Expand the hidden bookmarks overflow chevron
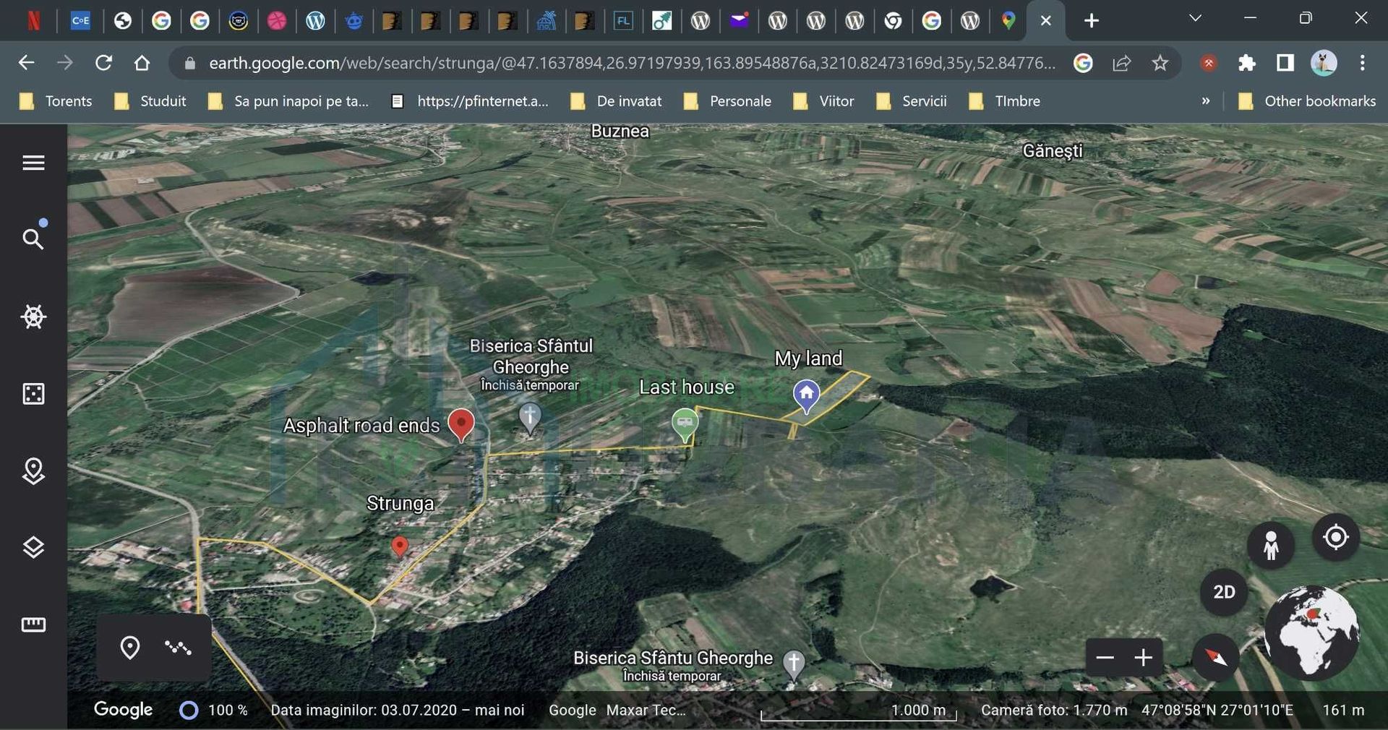1388x730 pixels. point(1205,101)
